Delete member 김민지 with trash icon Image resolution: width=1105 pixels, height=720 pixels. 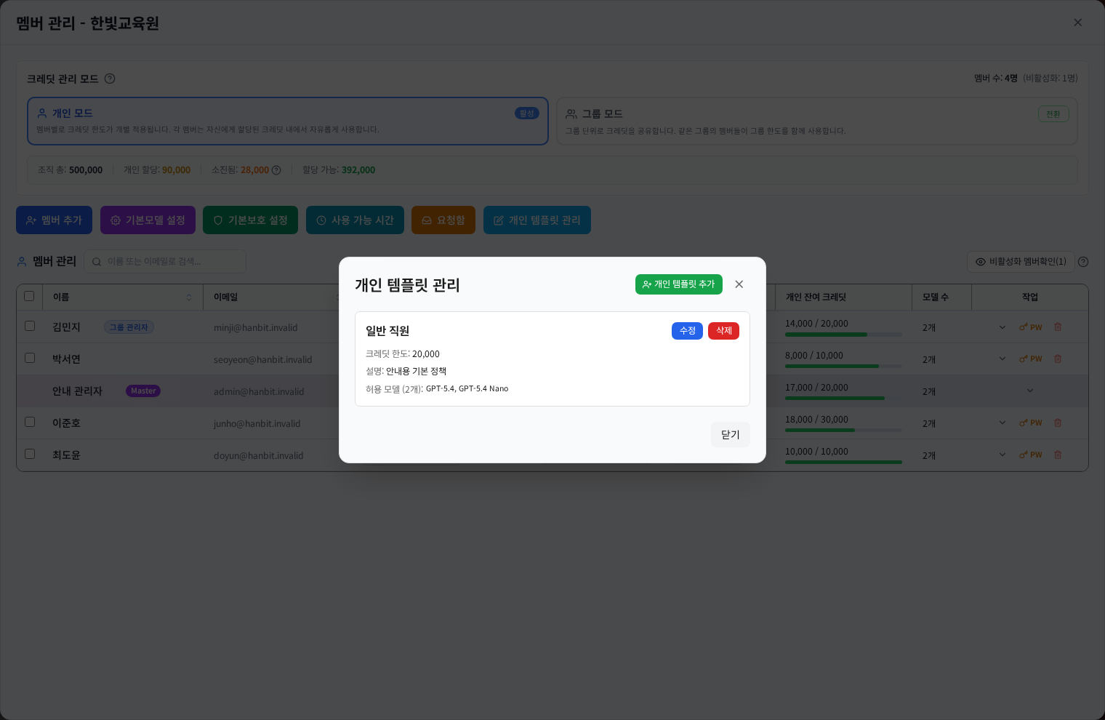[x=1058, y=327]
